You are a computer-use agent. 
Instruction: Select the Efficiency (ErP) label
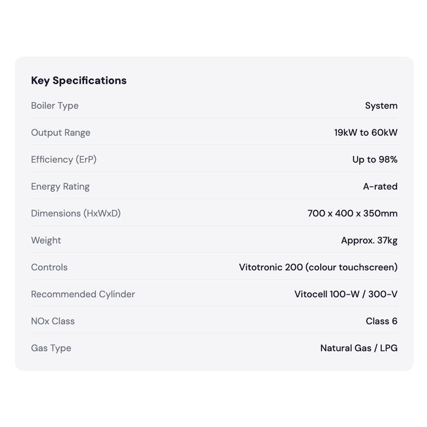click(63, 160)
